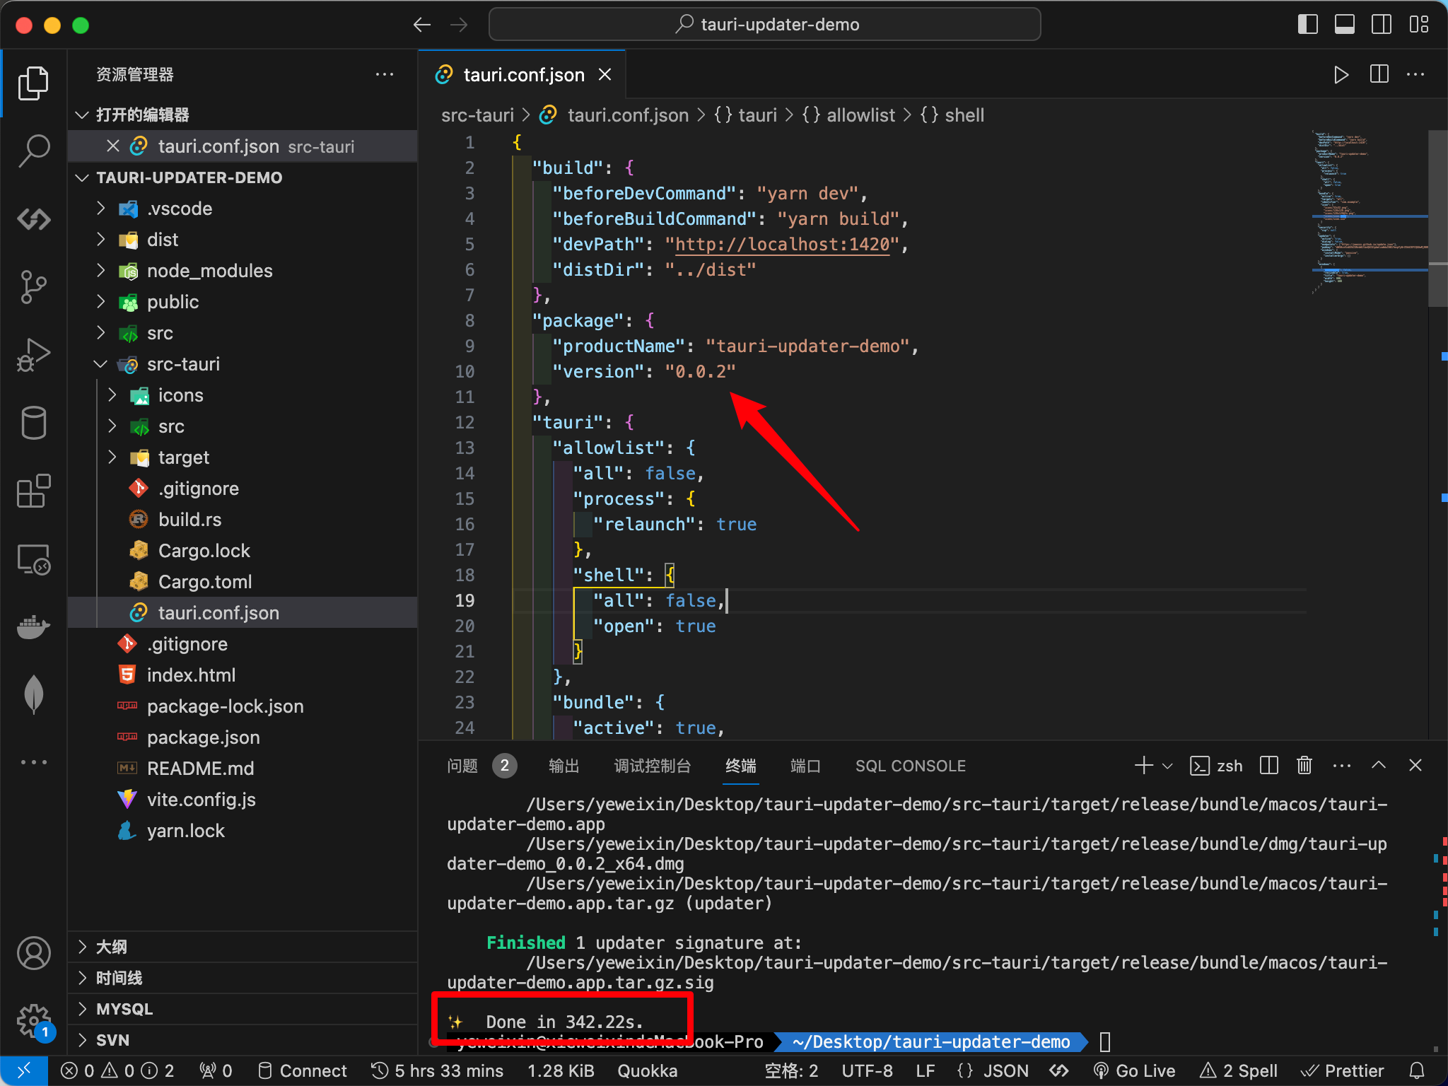
Task: Open the Docker view
Action: coord(33,626)
